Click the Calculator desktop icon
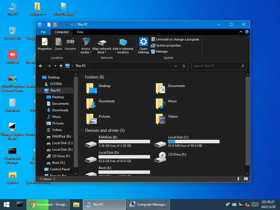This screenshot has width=280, height=210. tap(13, 105)
